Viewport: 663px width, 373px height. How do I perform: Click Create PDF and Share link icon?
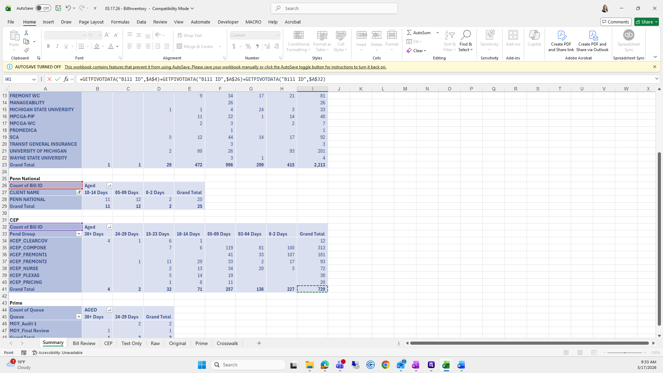pyautogui.click(x=561, y=35)
